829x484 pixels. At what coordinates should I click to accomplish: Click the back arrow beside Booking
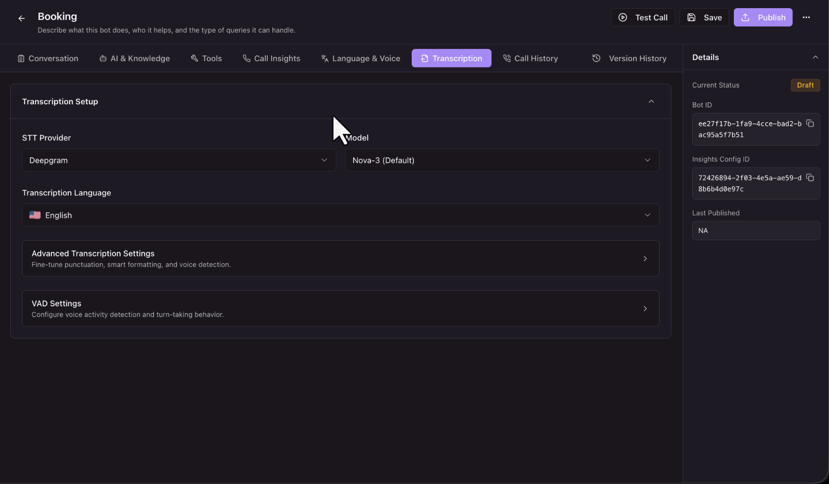(x=21, y=18)
